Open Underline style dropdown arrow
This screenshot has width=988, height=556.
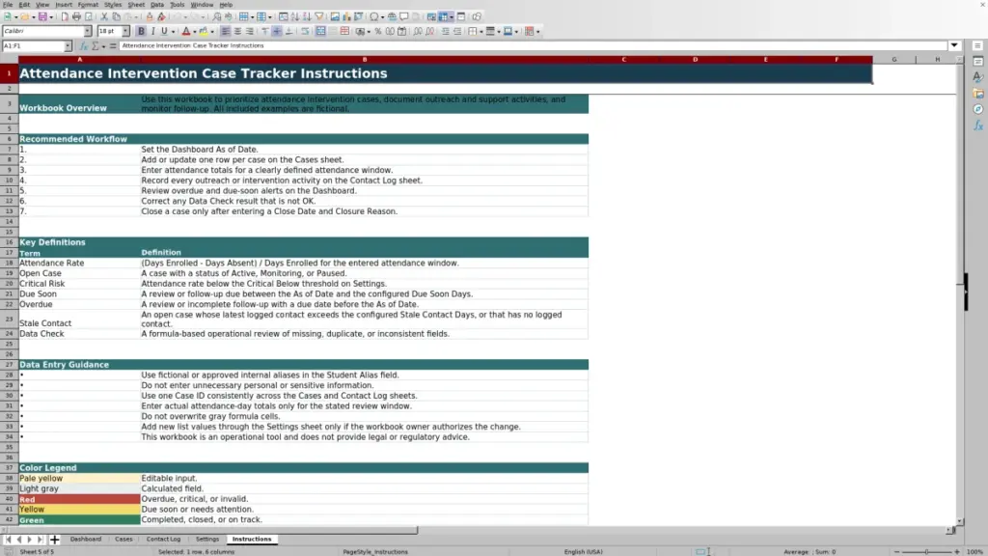pos(174,31)
